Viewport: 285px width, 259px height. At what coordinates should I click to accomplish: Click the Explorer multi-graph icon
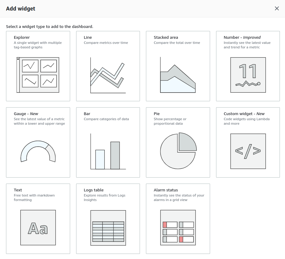[38, 75]
